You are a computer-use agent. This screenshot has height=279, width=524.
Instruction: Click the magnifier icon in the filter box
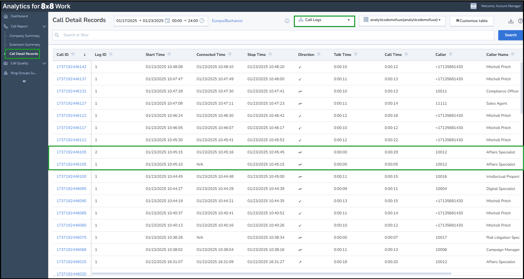[57, 35]
